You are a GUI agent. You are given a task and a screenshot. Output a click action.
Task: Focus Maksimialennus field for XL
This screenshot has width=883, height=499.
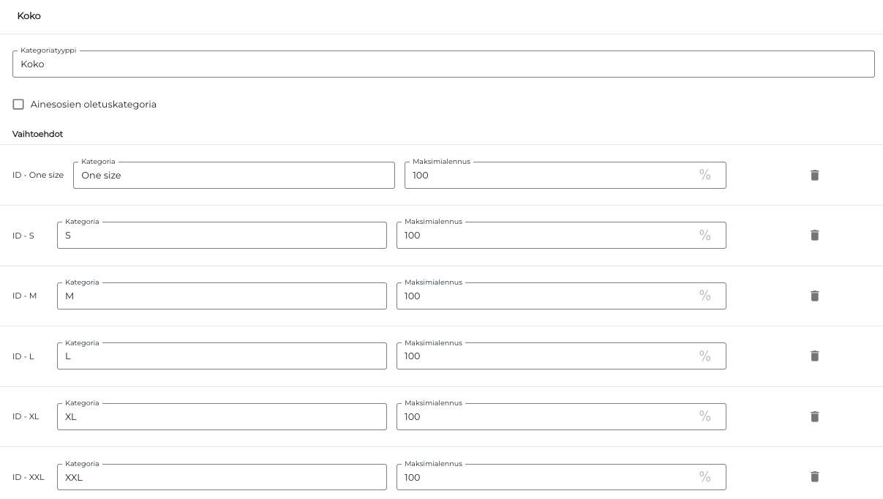click(x=545, y=417)
